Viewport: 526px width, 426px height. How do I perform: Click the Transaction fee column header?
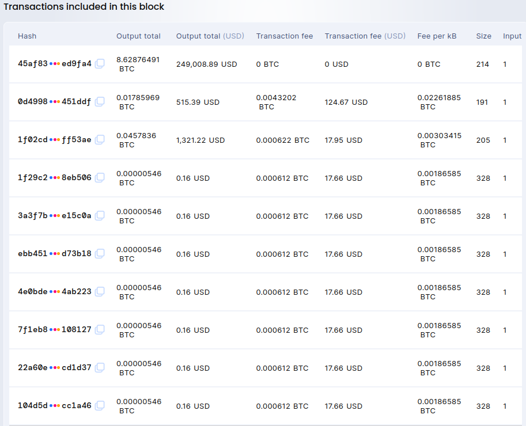285,36
